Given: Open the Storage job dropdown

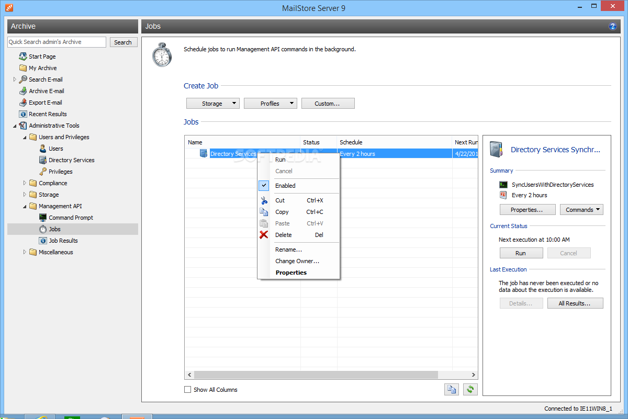Looking at the screenshot, I should 213,104.
